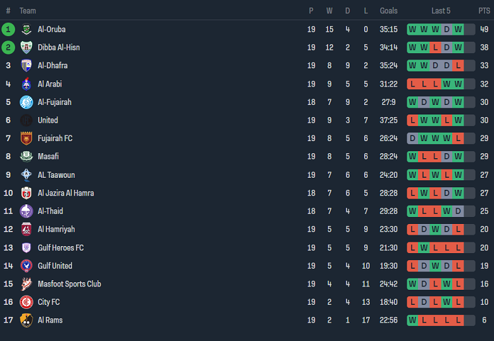
Task: Click the Al Rams club badge
Action: click(26, 321)
